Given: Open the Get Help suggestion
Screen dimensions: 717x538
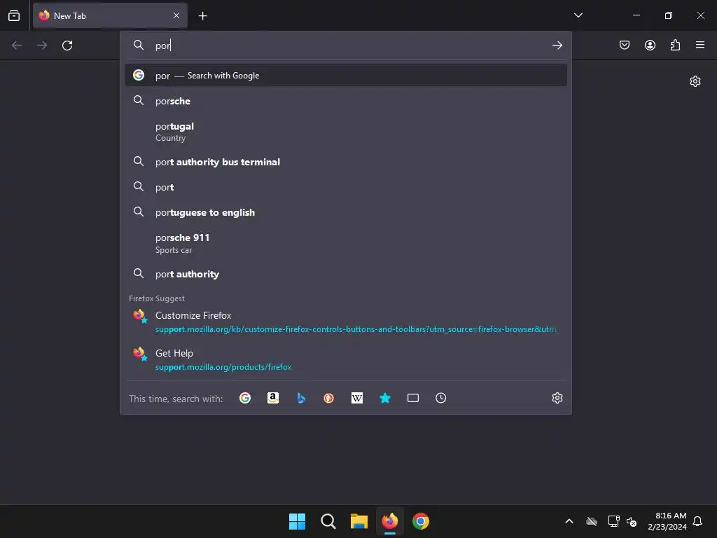Looking at the screenshot, I should (346, 359).
